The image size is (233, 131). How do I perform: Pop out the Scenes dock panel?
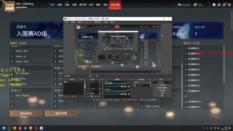pos(82,79)
